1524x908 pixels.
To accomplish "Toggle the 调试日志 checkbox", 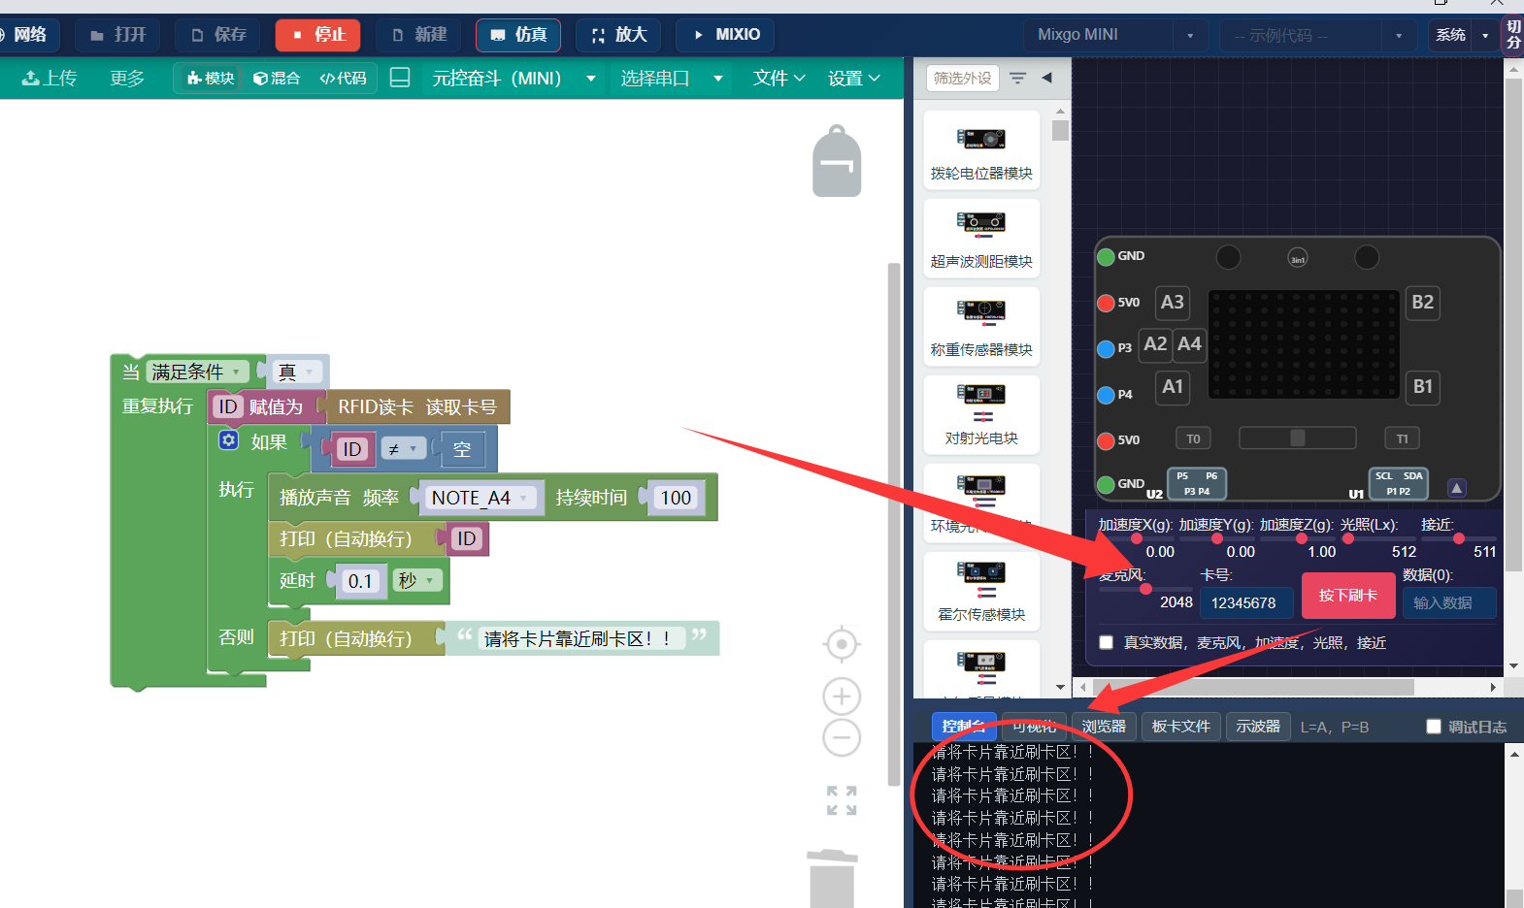I will point(1433,727).
